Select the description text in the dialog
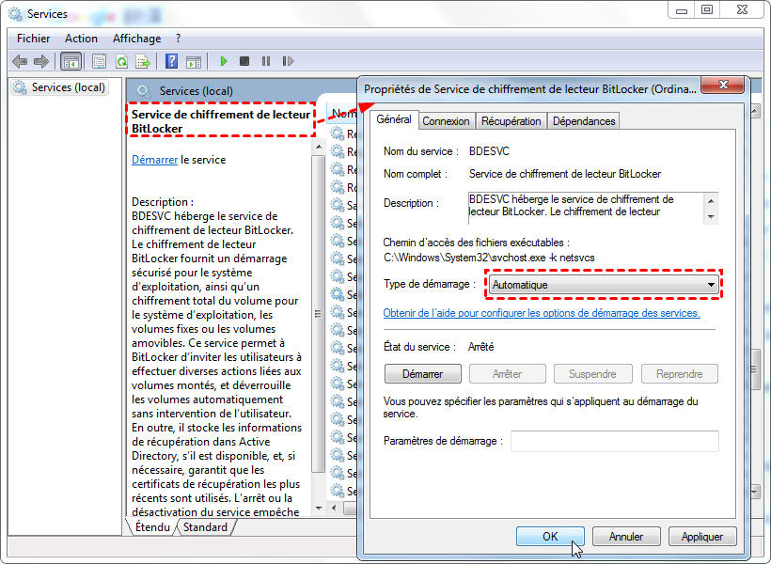Screen dimensions: 771x564 586,206
